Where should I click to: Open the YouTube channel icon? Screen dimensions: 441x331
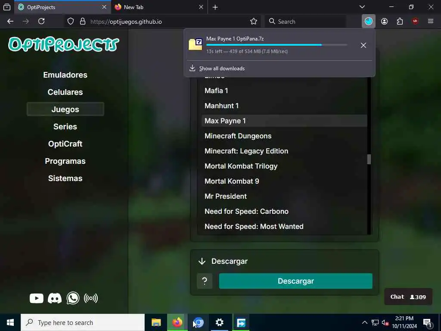coord(37,298)
